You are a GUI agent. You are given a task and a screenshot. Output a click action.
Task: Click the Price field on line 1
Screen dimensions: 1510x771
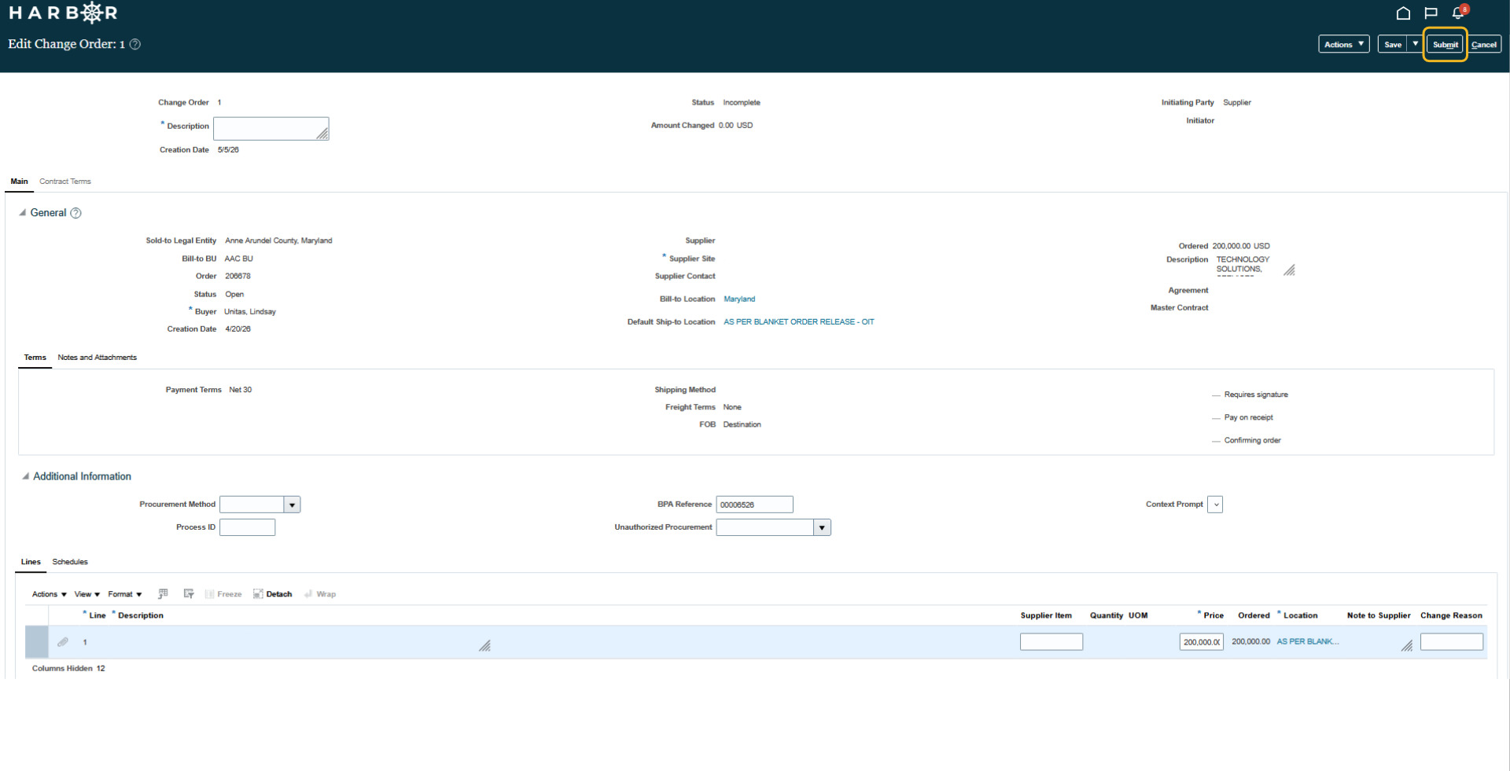pos(1201,642)
